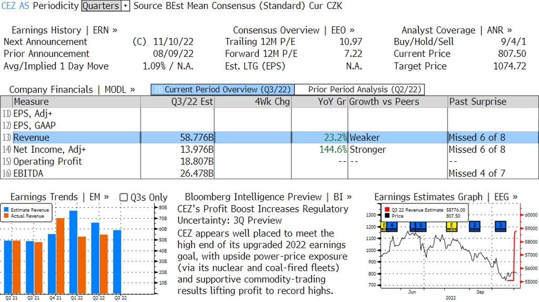This screenshot has height=302, width=539.
Task: Click the Measure column header
Action: [x=76, y=102]
